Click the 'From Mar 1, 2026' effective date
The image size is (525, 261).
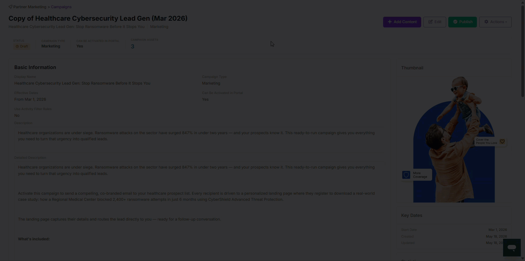click(30, 99)
